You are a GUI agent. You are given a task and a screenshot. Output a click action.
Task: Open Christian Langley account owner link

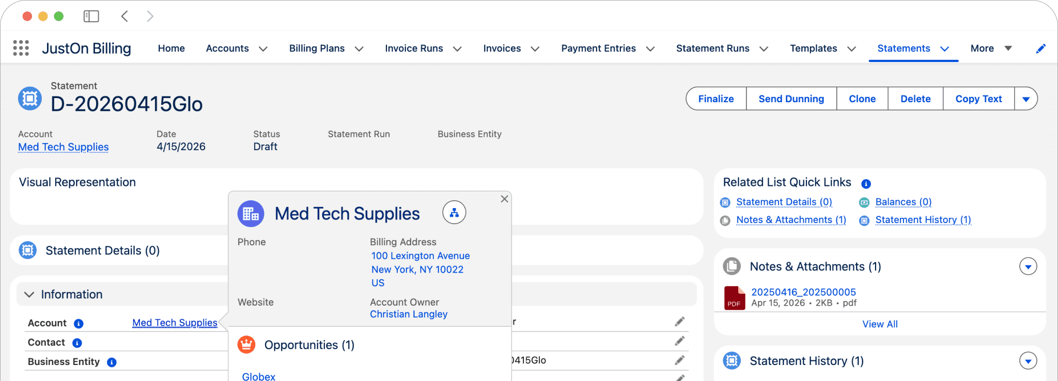pos(409,314)
